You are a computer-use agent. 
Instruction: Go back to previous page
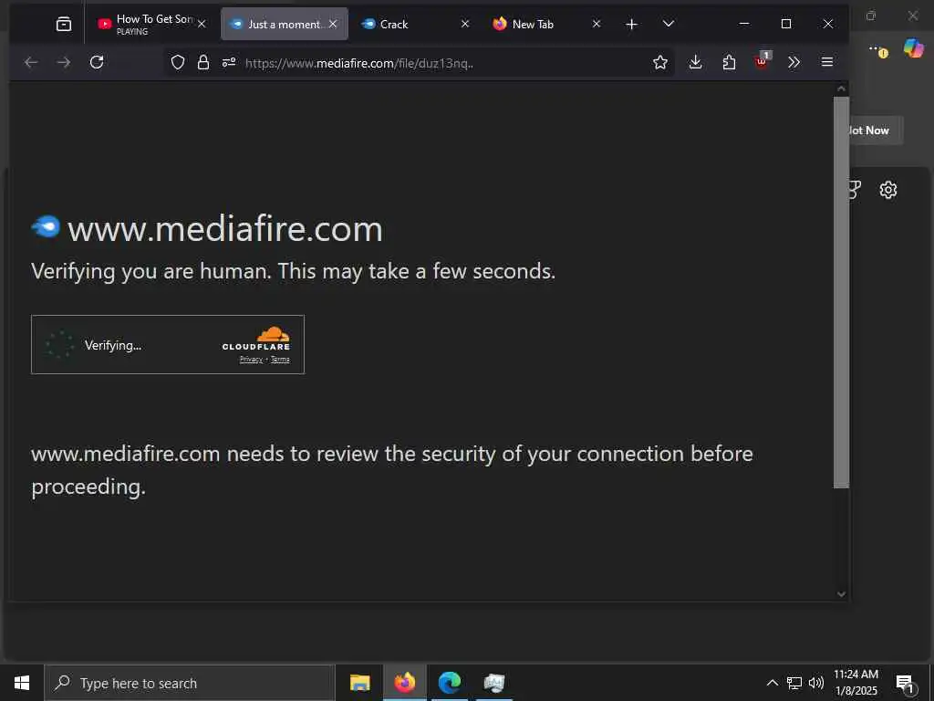pos(31,62)
